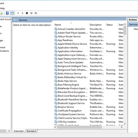
Task: Sort services by the Description column header
Action: point(97,25)
